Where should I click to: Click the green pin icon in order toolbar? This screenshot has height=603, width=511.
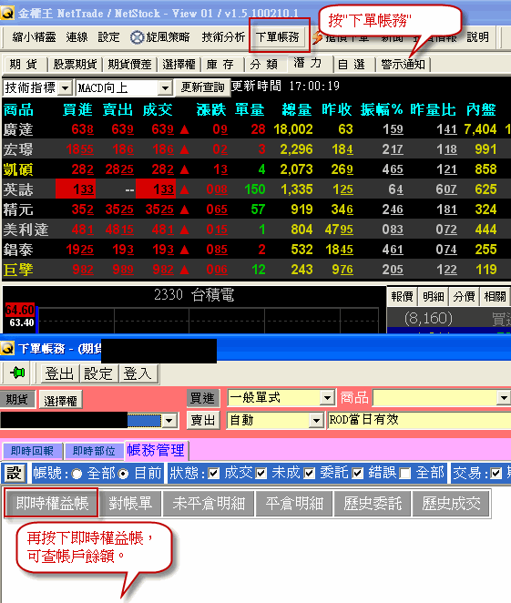tap(17, 373)
